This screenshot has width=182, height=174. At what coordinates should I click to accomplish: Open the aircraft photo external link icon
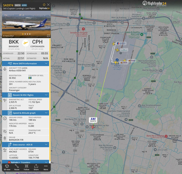click(x=48, y=36)
